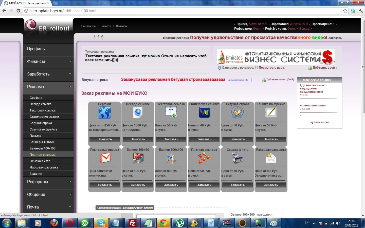Click the Бегущая строка icon

(238, 112)
